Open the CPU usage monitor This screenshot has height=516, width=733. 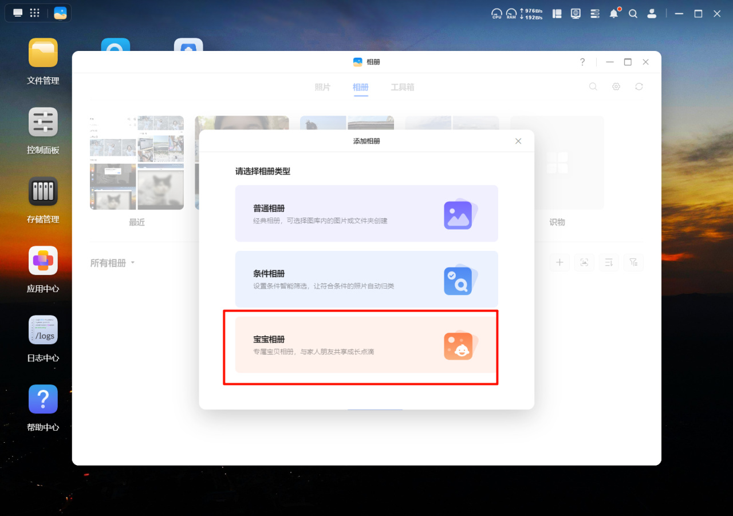496,14
